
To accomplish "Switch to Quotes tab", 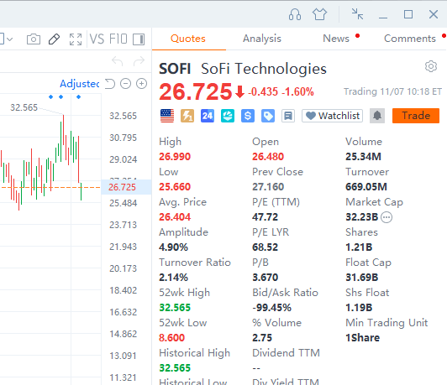I will pos(188,39).
